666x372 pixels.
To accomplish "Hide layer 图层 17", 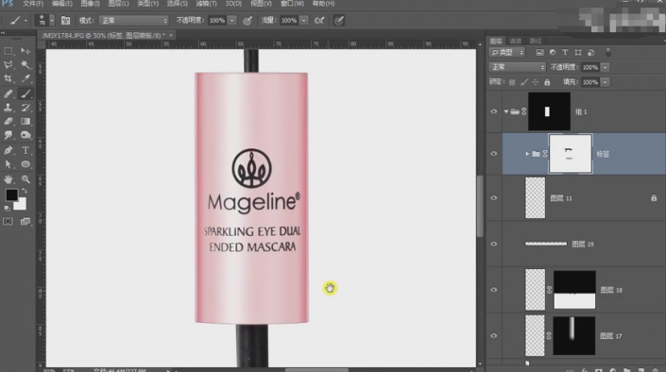I will [493, 335].
